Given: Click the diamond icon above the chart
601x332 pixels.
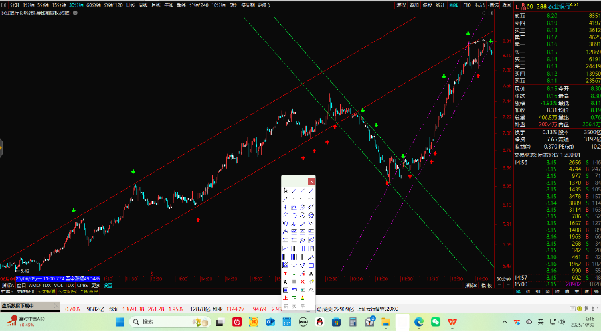Looking at the screenshot, I should (x=483, y=13).
